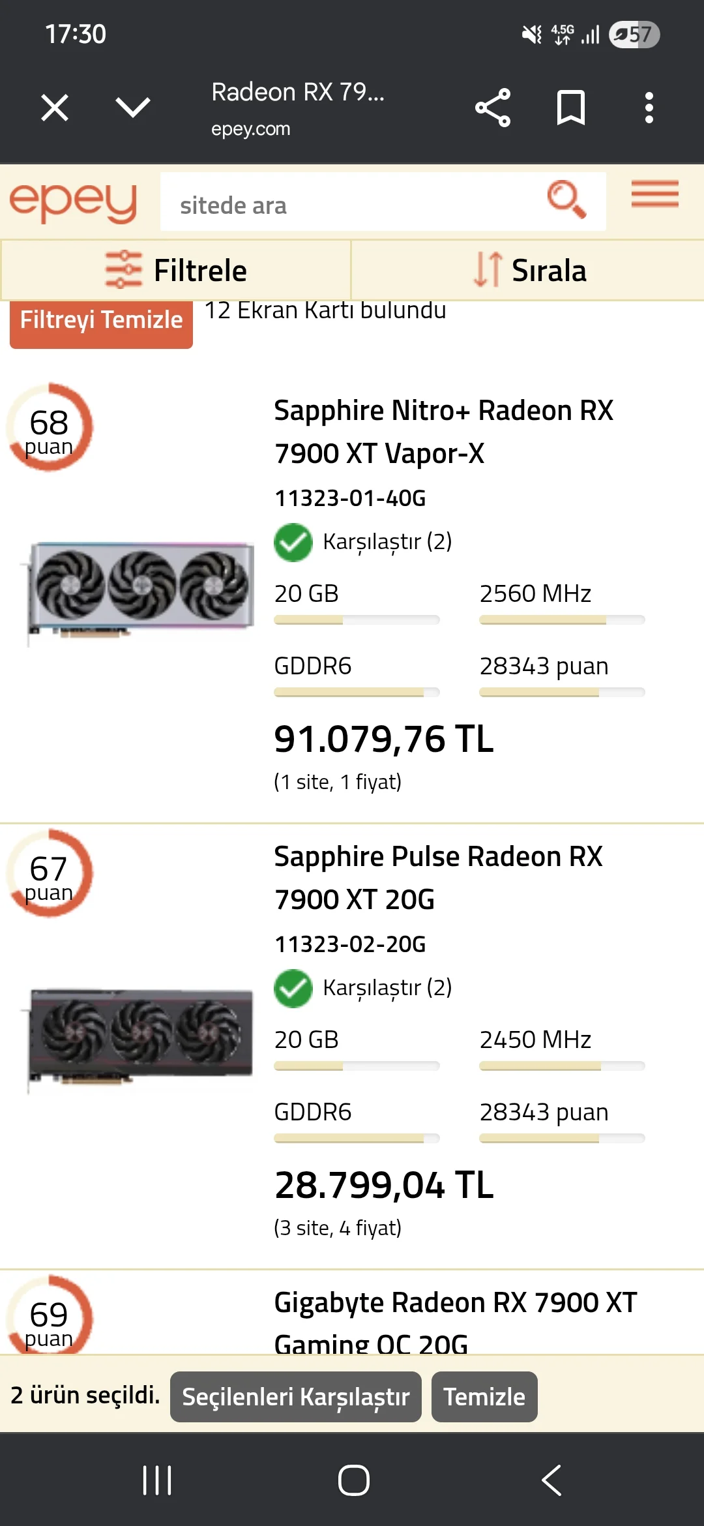The width and height of the screenshot is (704, 1526).
Task: Expand the minimize chevron beside the close icon
Action: click(133, 108)
